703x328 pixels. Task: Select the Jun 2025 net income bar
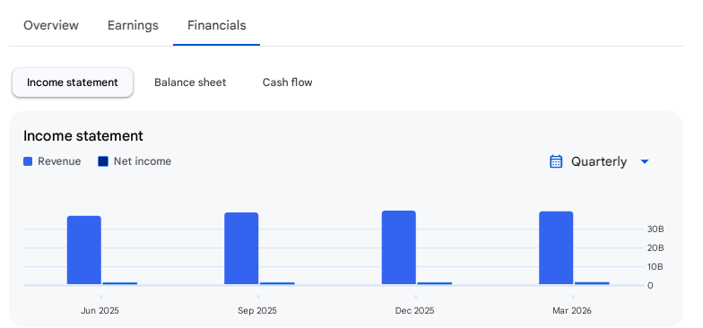pos(120,283)
